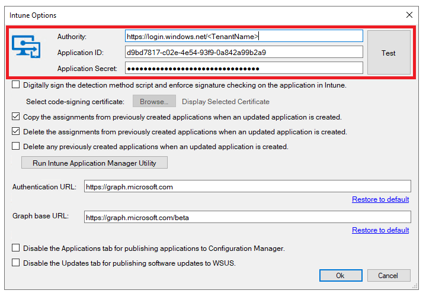Run Intune Application Manager Utility
Viewport: 426px width, 300px height.
pos(94,163)
